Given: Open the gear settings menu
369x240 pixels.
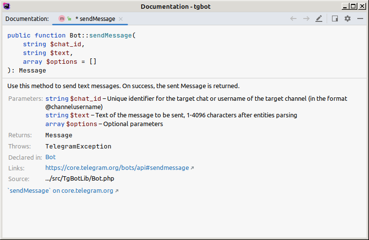Looking at the screenshot, I should tap(348, 18).
